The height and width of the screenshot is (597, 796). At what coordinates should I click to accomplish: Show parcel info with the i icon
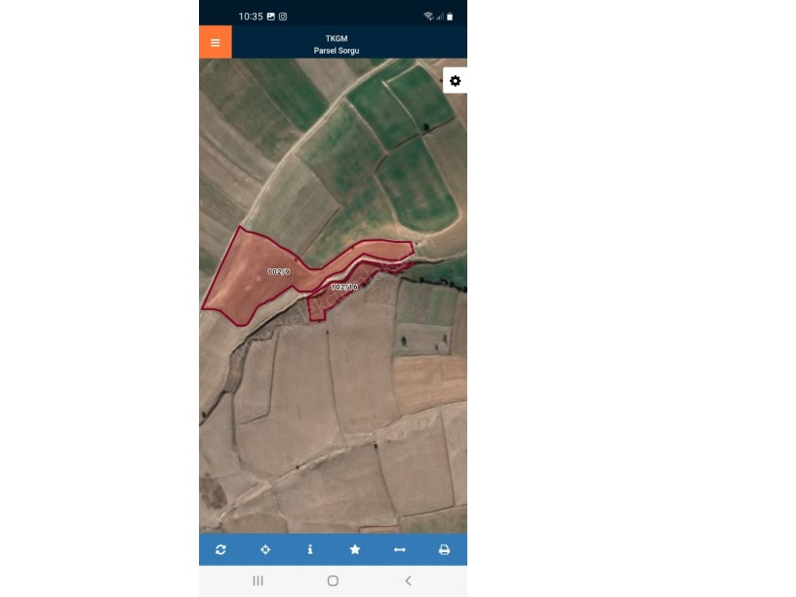[x=310, y=549]
